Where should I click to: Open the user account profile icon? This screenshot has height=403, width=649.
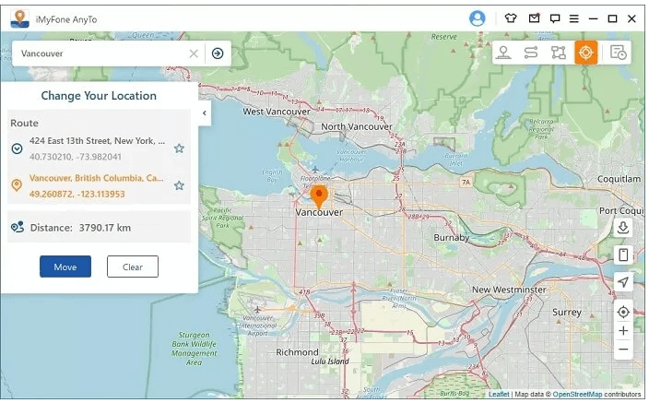477,18
